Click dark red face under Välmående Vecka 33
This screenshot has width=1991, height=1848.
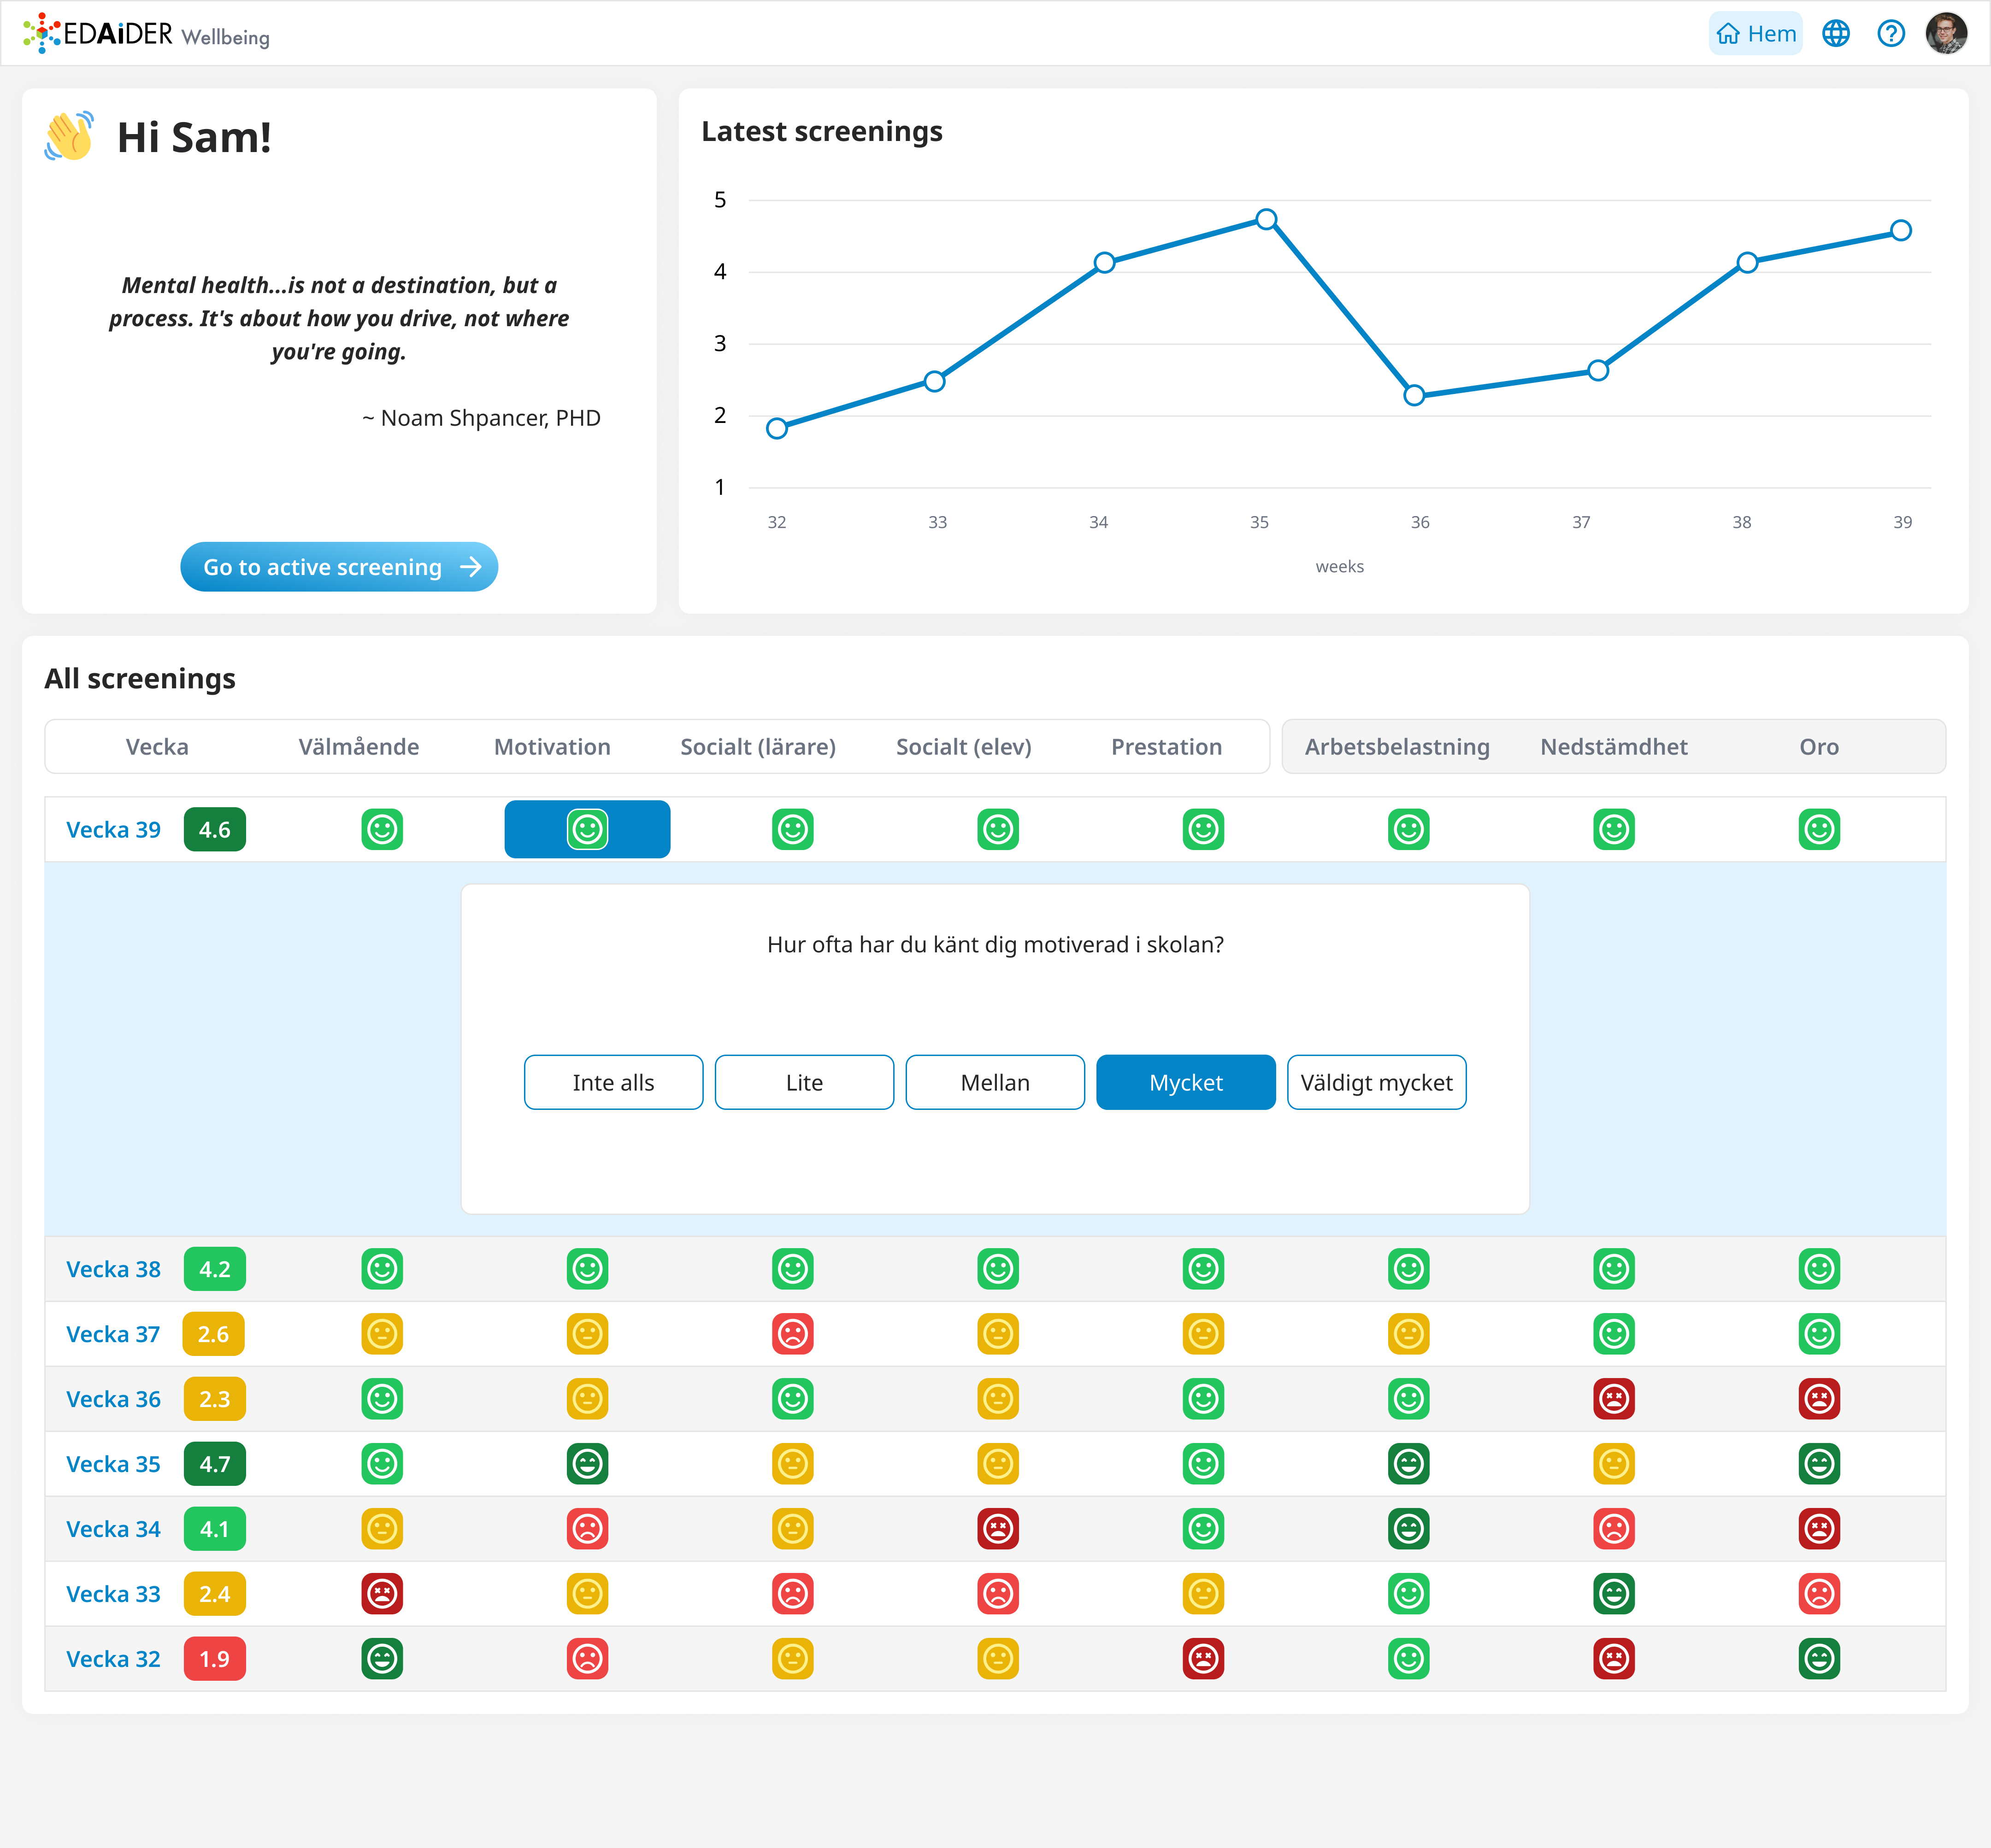[382, 1594]
